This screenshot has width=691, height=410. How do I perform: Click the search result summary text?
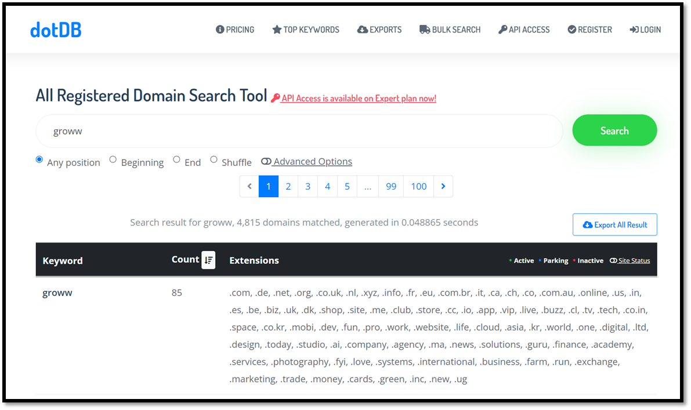[x=304, y=222]
